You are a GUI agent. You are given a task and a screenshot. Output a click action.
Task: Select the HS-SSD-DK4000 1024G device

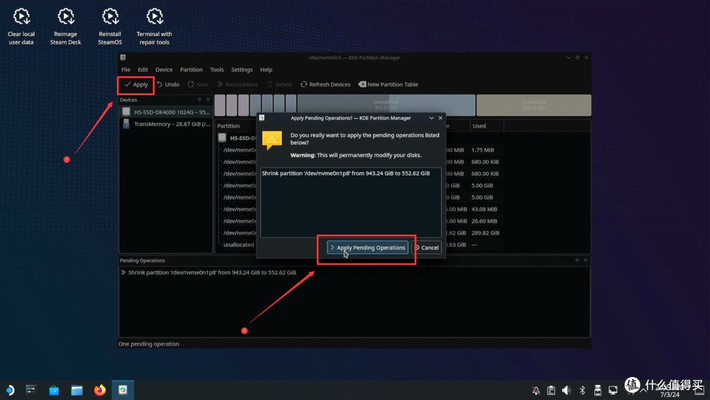coord(166,112)
